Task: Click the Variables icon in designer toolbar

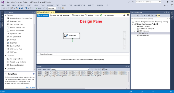Action: 124,15
